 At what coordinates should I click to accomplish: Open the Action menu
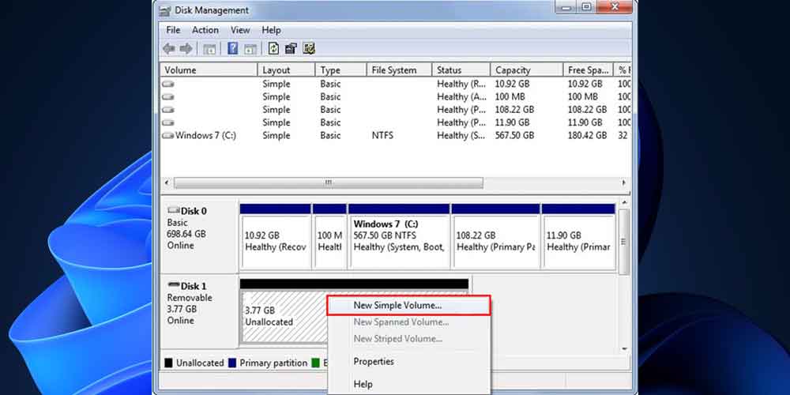coord(205,30)
